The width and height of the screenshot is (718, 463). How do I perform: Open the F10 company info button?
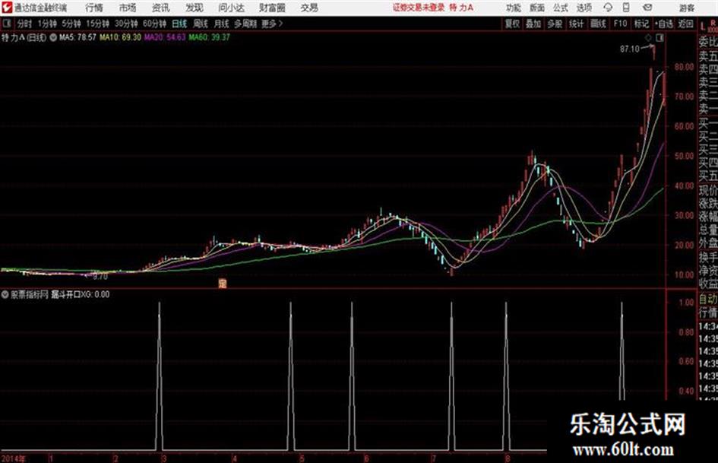620,24
